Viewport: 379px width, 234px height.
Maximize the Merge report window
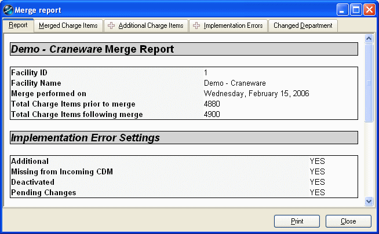356,10
